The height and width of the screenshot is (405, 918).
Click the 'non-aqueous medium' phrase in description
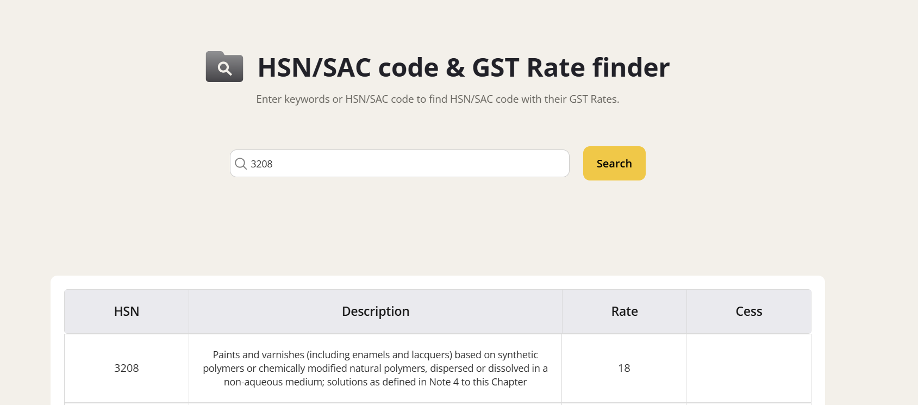tap(274, 382)
